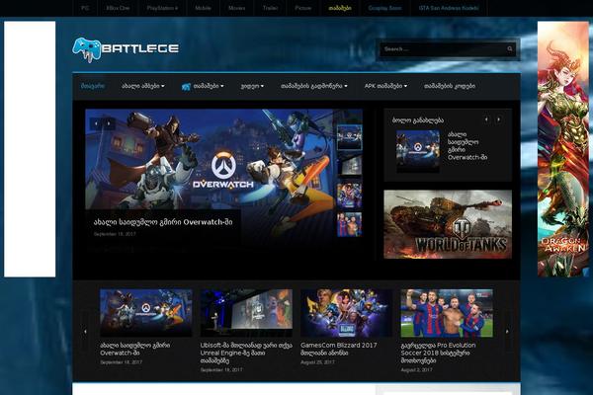Open the Ubisoft Unreal Engine article title
The image size is (593, 395).
(246, 354)
